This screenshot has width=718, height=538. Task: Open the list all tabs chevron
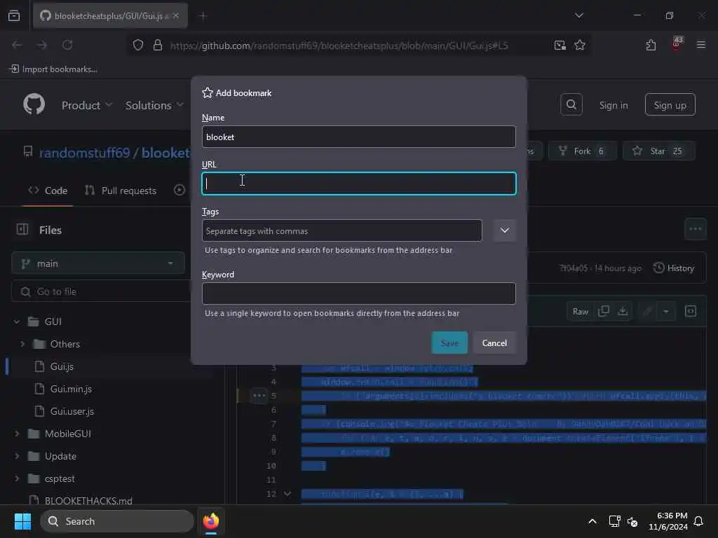(x=578, y=15)
